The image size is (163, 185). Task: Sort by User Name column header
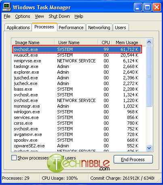(x=76, y=43)
